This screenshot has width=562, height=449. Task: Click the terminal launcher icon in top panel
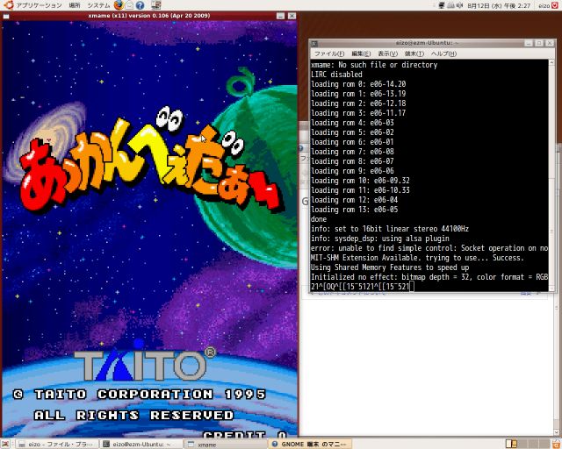click(x=156, y=5)
